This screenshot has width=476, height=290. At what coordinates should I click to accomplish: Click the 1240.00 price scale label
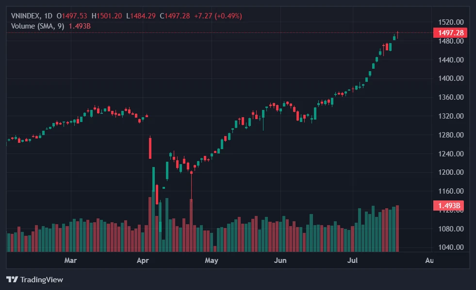451,153
